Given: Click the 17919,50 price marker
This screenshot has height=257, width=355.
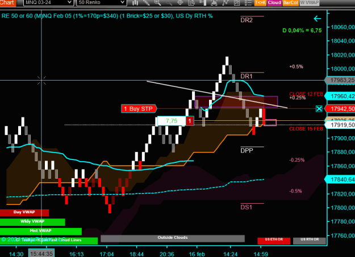Looking at the screenshot, I should pos(340,125).
